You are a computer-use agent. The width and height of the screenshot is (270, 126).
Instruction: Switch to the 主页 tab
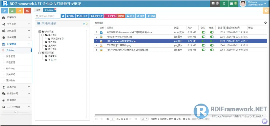[x=38, y=10]
